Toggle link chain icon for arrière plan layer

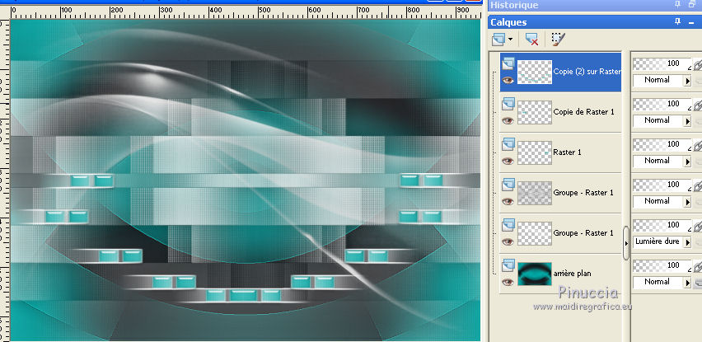pyautogui.click(x=698, y=267)
